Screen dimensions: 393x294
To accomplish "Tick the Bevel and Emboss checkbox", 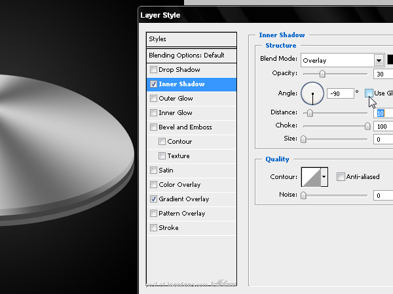I will [x=153, y=127].
